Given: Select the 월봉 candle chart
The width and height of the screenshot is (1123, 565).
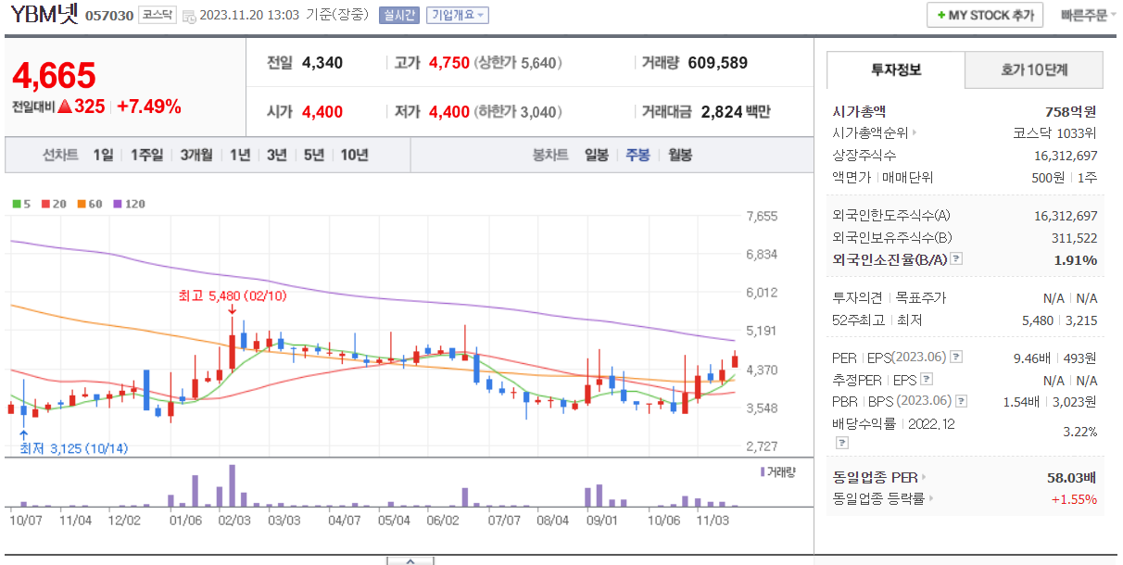Looking at the screenshot, I should [680, 155].
